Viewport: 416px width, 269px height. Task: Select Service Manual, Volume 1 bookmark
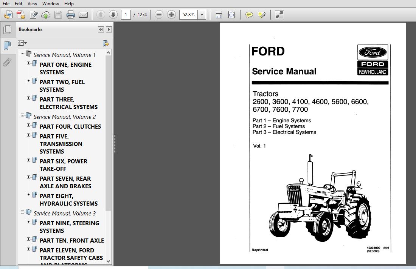click(64, 55)
